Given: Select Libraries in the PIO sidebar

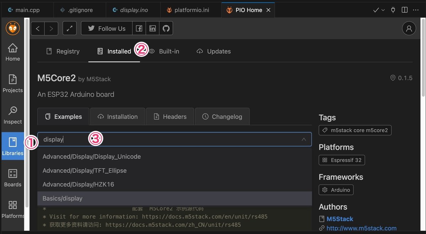Looking at the screenshot, I should (13, 146).
